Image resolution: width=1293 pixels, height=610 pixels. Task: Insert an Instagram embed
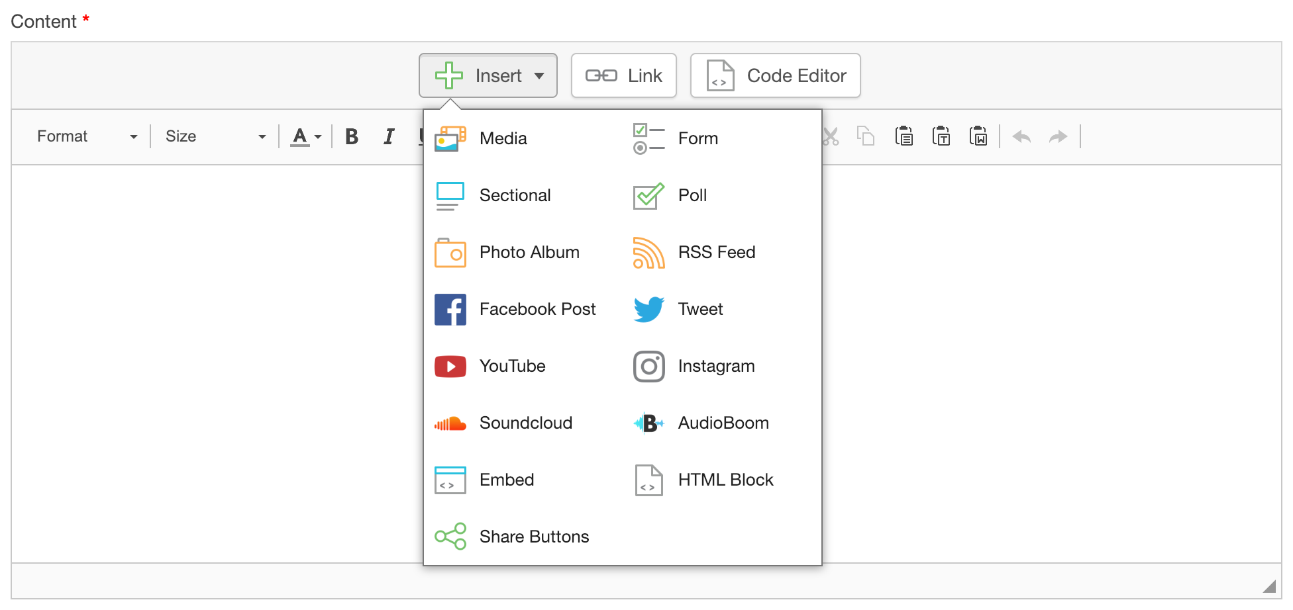716,366
